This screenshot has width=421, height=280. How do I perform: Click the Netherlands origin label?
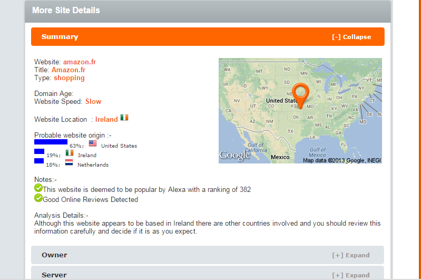tap(93, 165)
